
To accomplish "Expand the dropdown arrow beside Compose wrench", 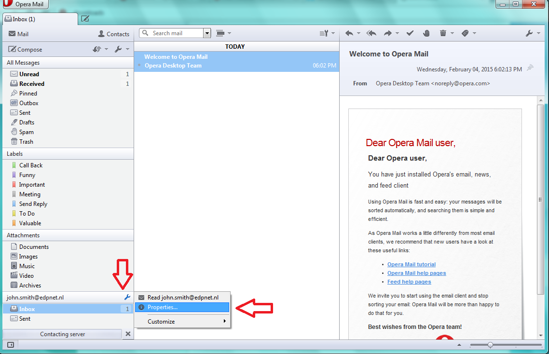I will (127, 49).
